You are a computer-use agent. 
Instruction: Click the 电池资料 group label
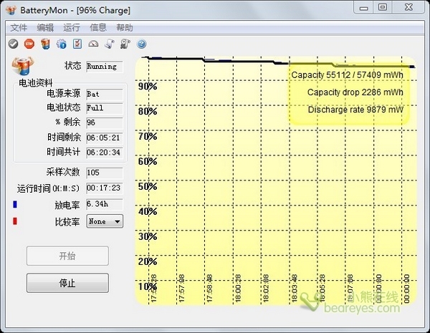pos(35,82)
